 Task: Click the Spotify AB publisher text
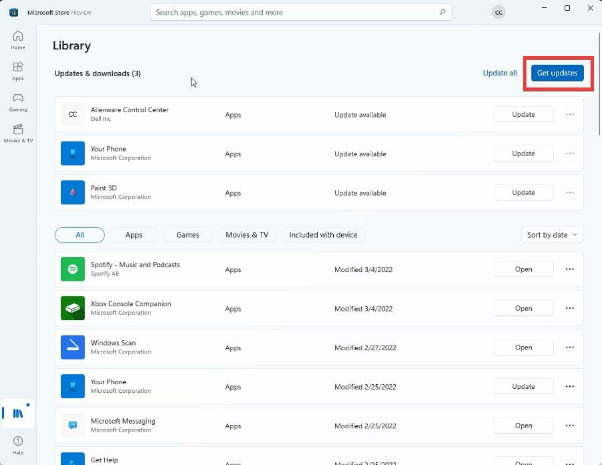point(104,274)
